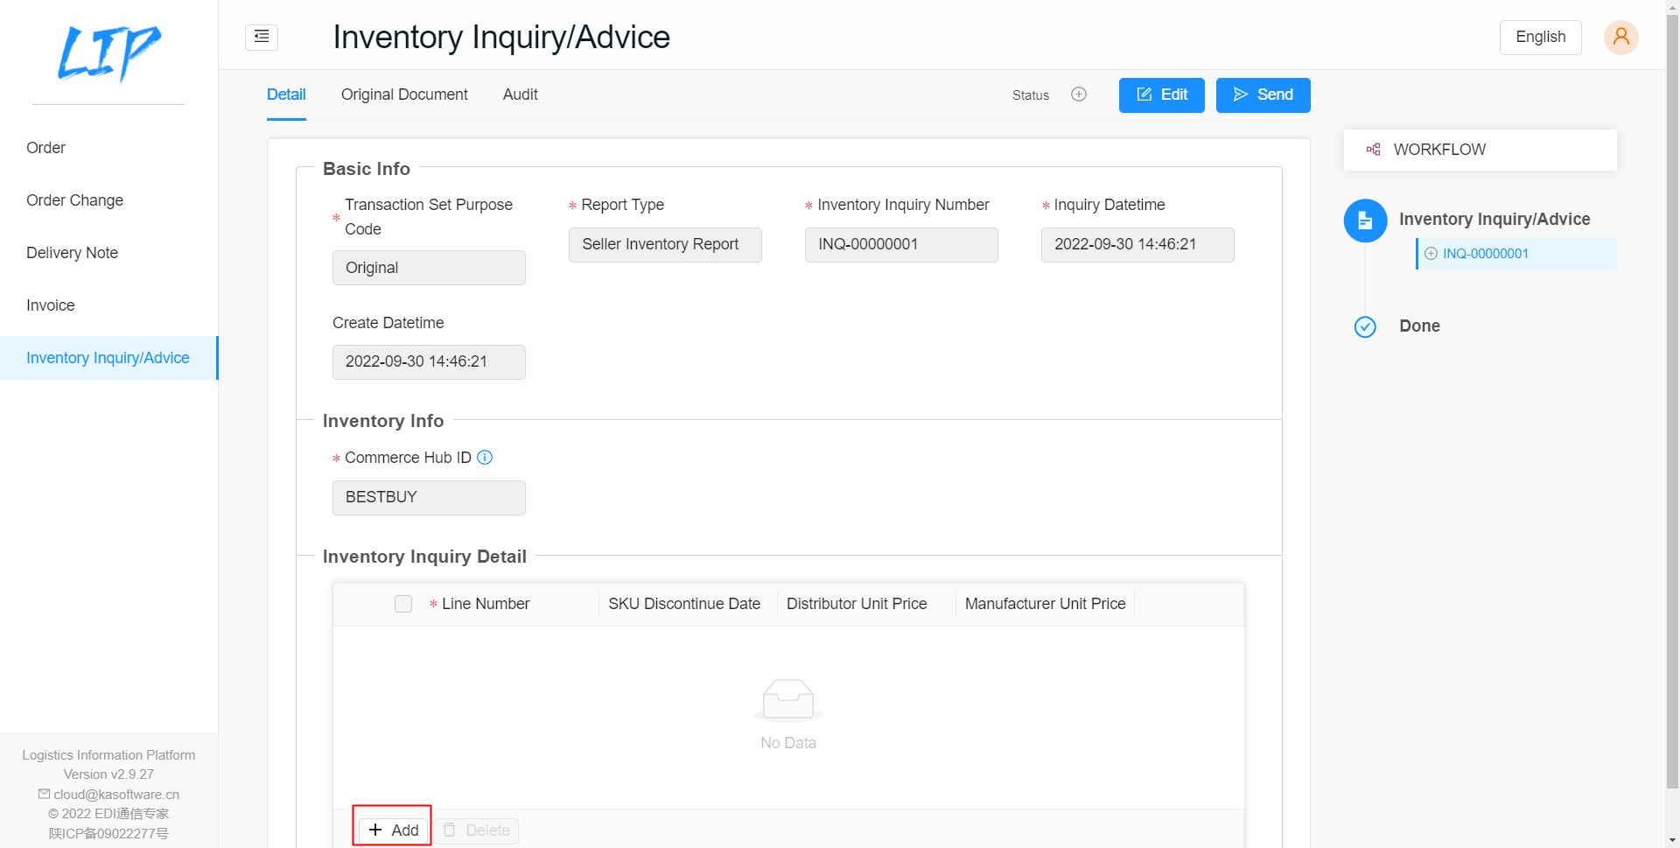Open the English language selector

click(1540, 37)
